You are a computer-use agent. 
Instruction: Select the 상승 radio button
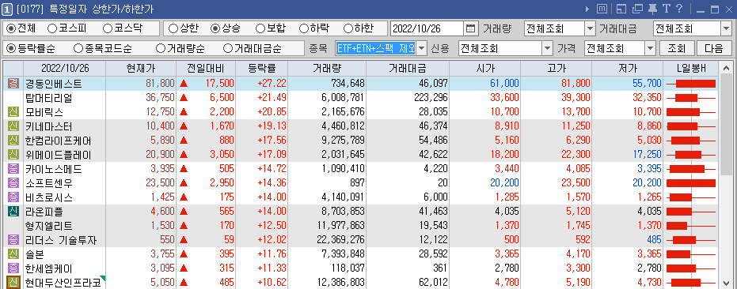point(216,28)
